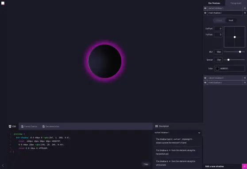Switch to Inset shadow type

coord(231,20)
